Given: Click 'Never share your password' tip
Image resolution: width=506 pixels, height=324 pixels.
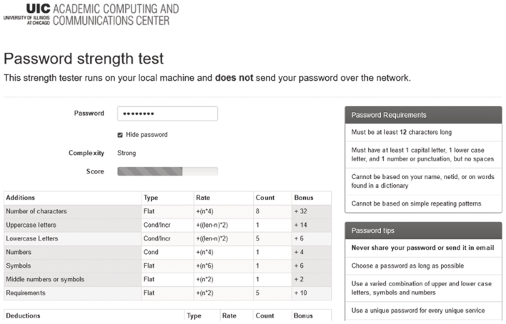Looking at the screenshot, I should (x=423, y=248).
